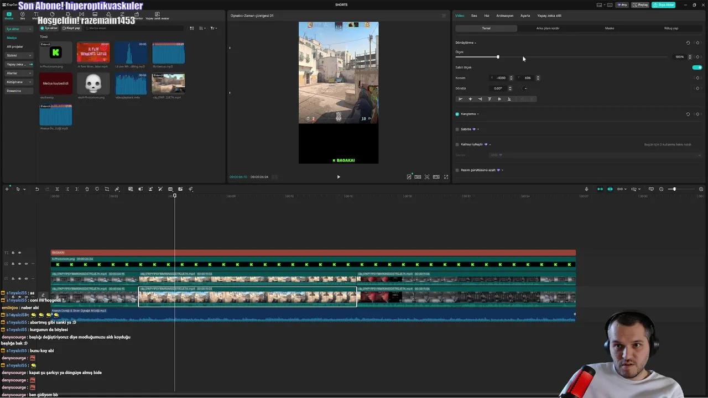Click the Kayıt yap record button
Viewport: 708px width, 398px height.
(71, 28)
